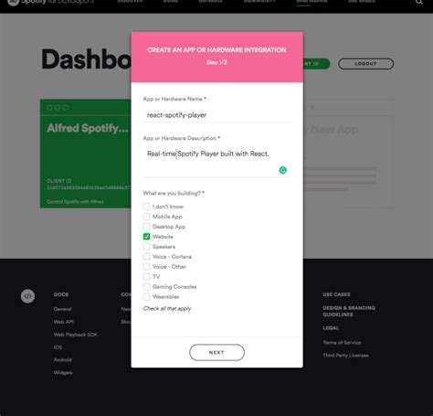Open the search magnifier icon

419,2
